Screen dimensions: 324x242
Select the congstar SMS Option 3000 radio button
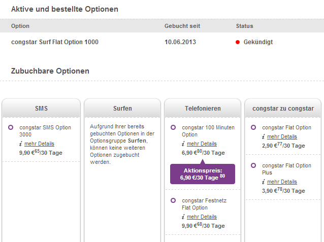click(11, 127)
